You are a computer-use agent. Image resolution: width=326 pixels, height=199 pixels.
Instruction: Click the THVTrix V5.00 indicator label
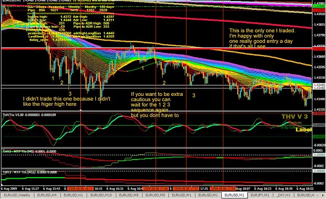(29, 115)
